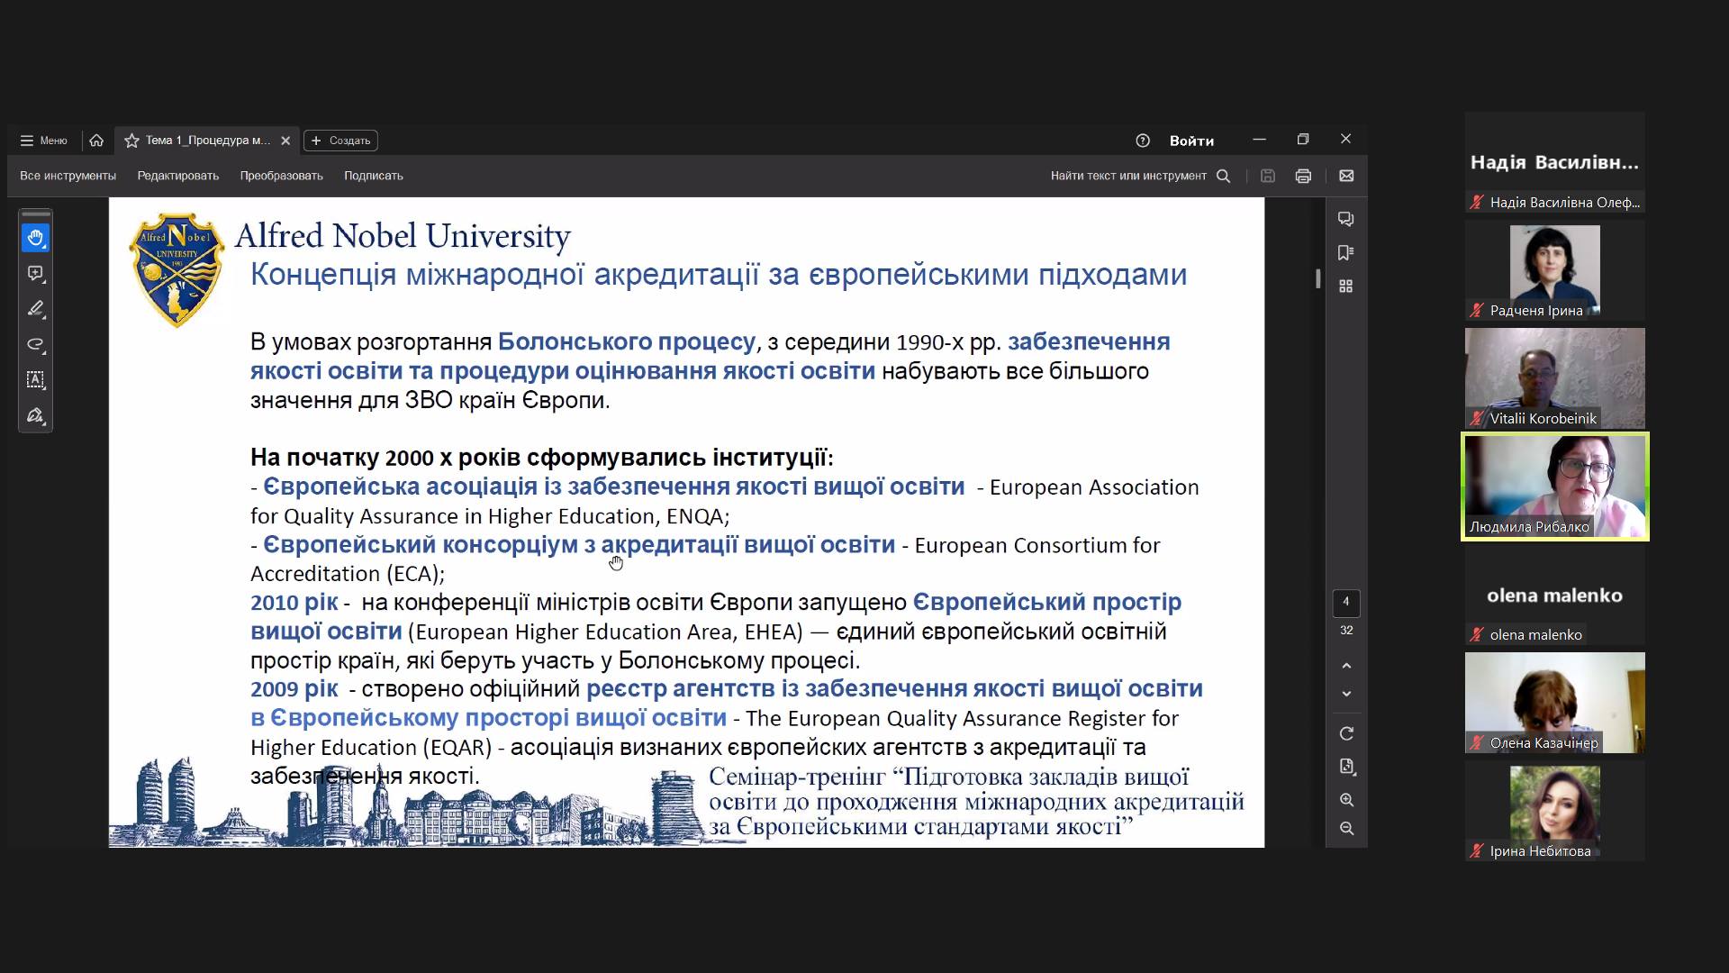Open Преобразовать menu
The height and width of the screenshot is (973, 1729).
point(281,176)
